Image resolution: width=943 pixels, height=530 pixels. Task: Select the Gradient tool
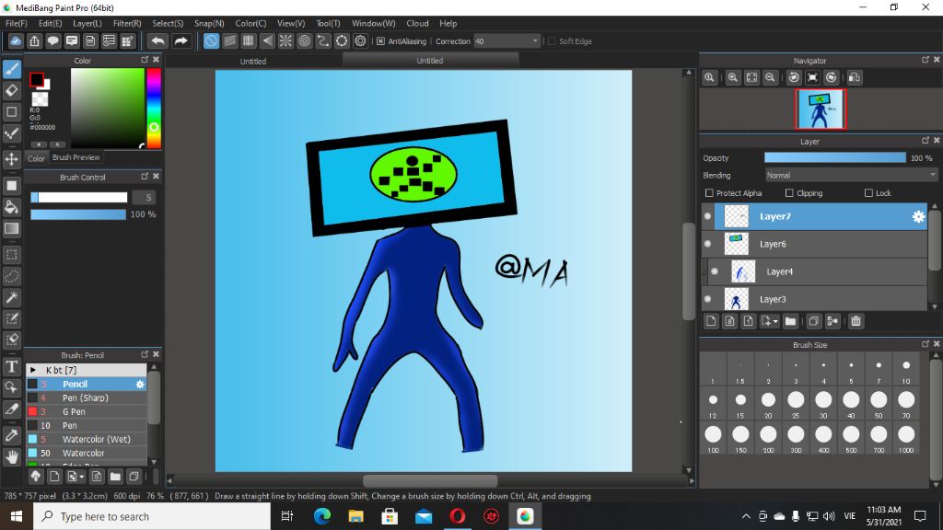(x=12, y=228)
